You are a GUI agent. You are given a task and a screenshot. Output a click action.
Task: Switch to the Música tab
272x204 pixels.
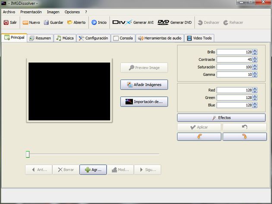[65, 38]
